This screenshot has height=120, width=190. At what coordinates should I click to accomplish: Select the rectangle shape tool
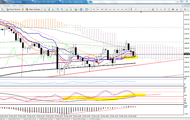(x=173, y=9)
